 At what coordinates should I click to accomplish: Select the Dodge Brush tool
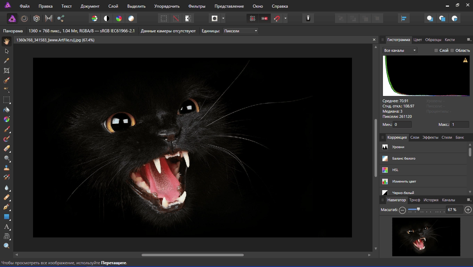pyautogui.click(x=7, y=159)
